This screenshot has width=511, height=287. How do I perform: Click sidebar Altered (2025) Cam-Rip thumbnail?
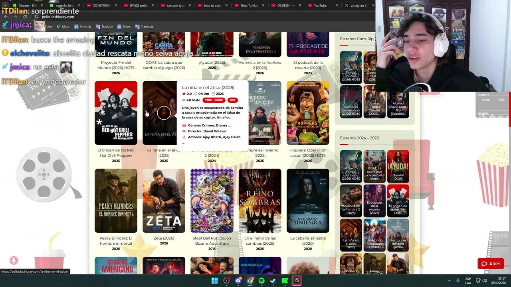[x=398, y=102]
